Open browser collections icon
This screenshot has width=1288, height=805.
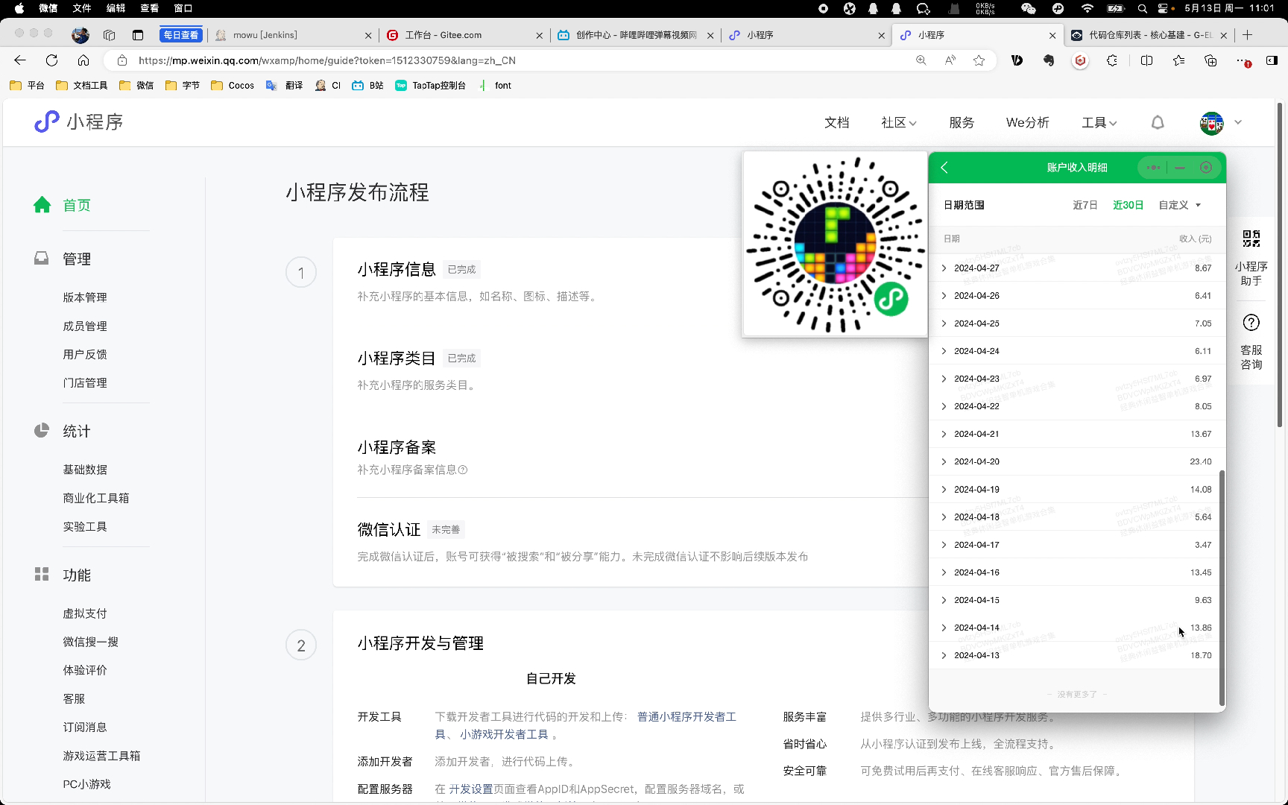[1210, 60]
